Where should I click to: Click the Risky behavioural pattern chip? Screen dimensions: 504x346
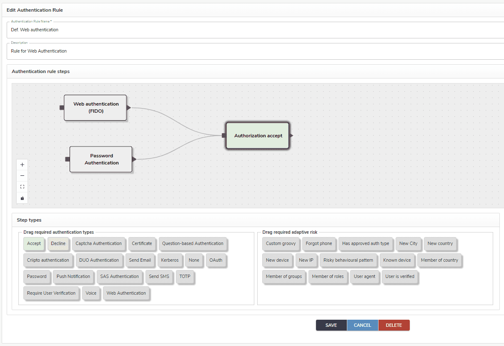348,260
